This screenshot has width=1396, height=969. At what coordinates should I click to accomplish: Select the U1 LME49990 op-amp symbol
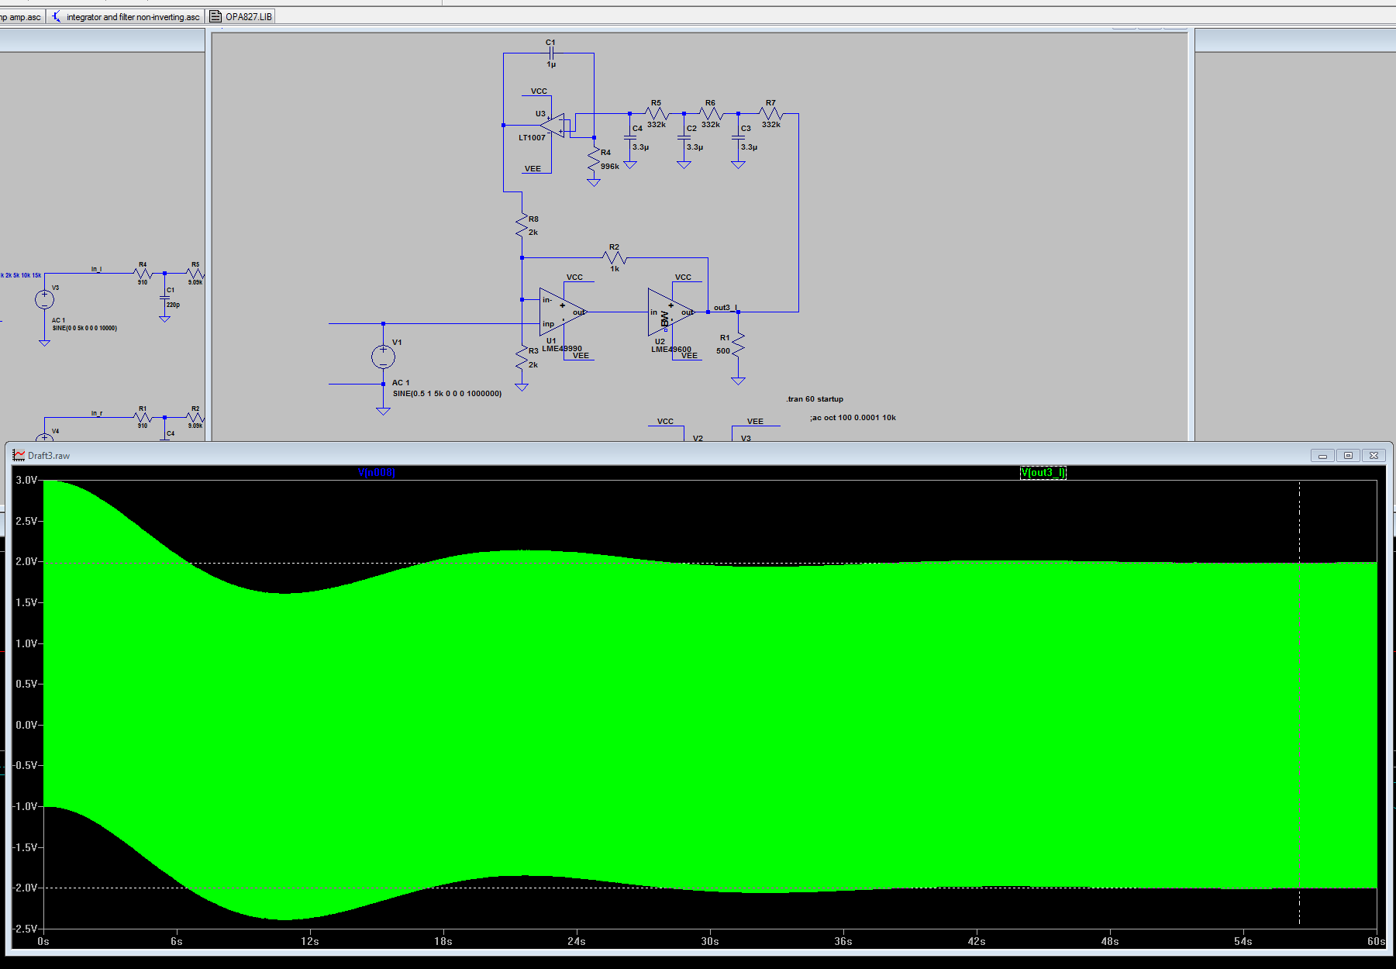click(562, 312)
